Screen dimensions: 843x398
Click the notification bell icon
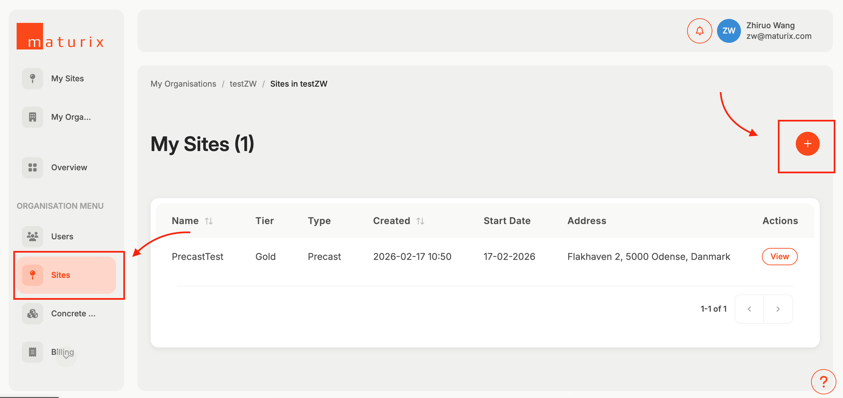(x=699, y=31)
